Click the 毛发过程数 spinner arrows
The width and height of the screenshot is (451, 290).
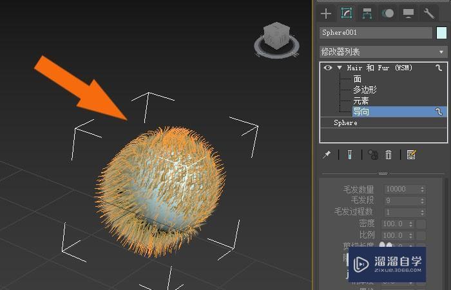(423, 212)
